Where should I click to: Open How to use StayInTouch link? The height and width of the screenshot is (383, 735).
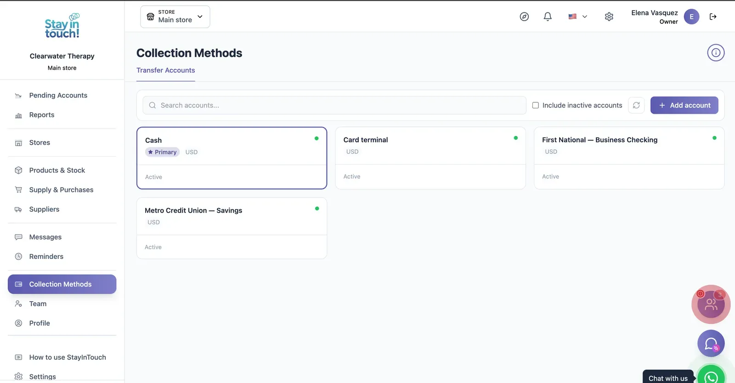pyautogui.click(x=68, y=357)
